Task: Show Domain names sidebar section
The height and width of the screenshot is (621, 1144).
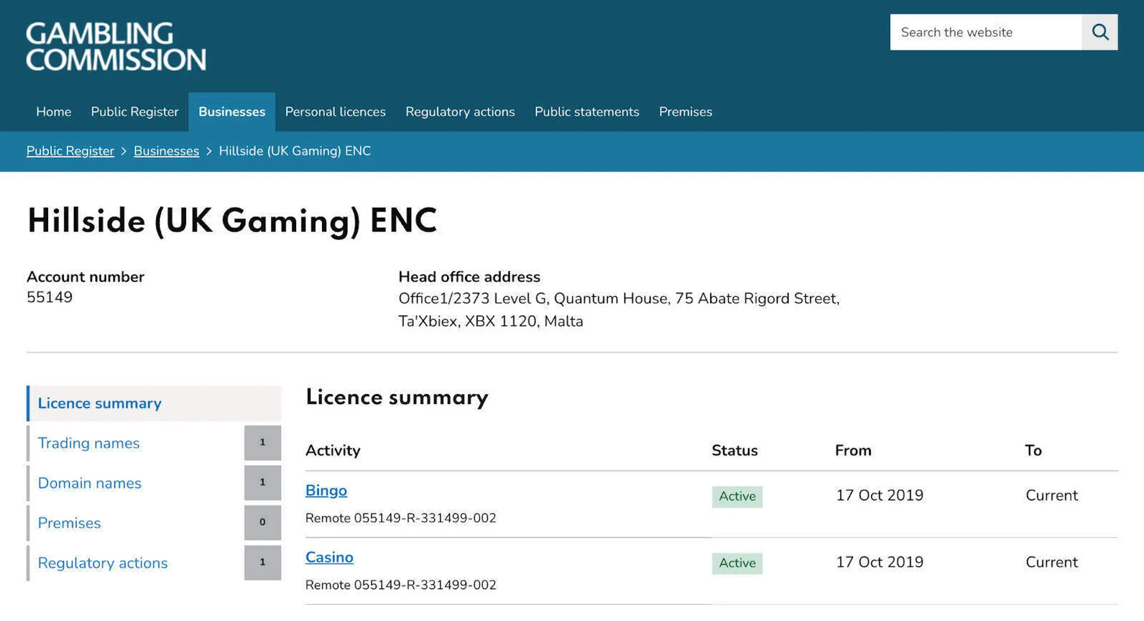Action: 89,483
